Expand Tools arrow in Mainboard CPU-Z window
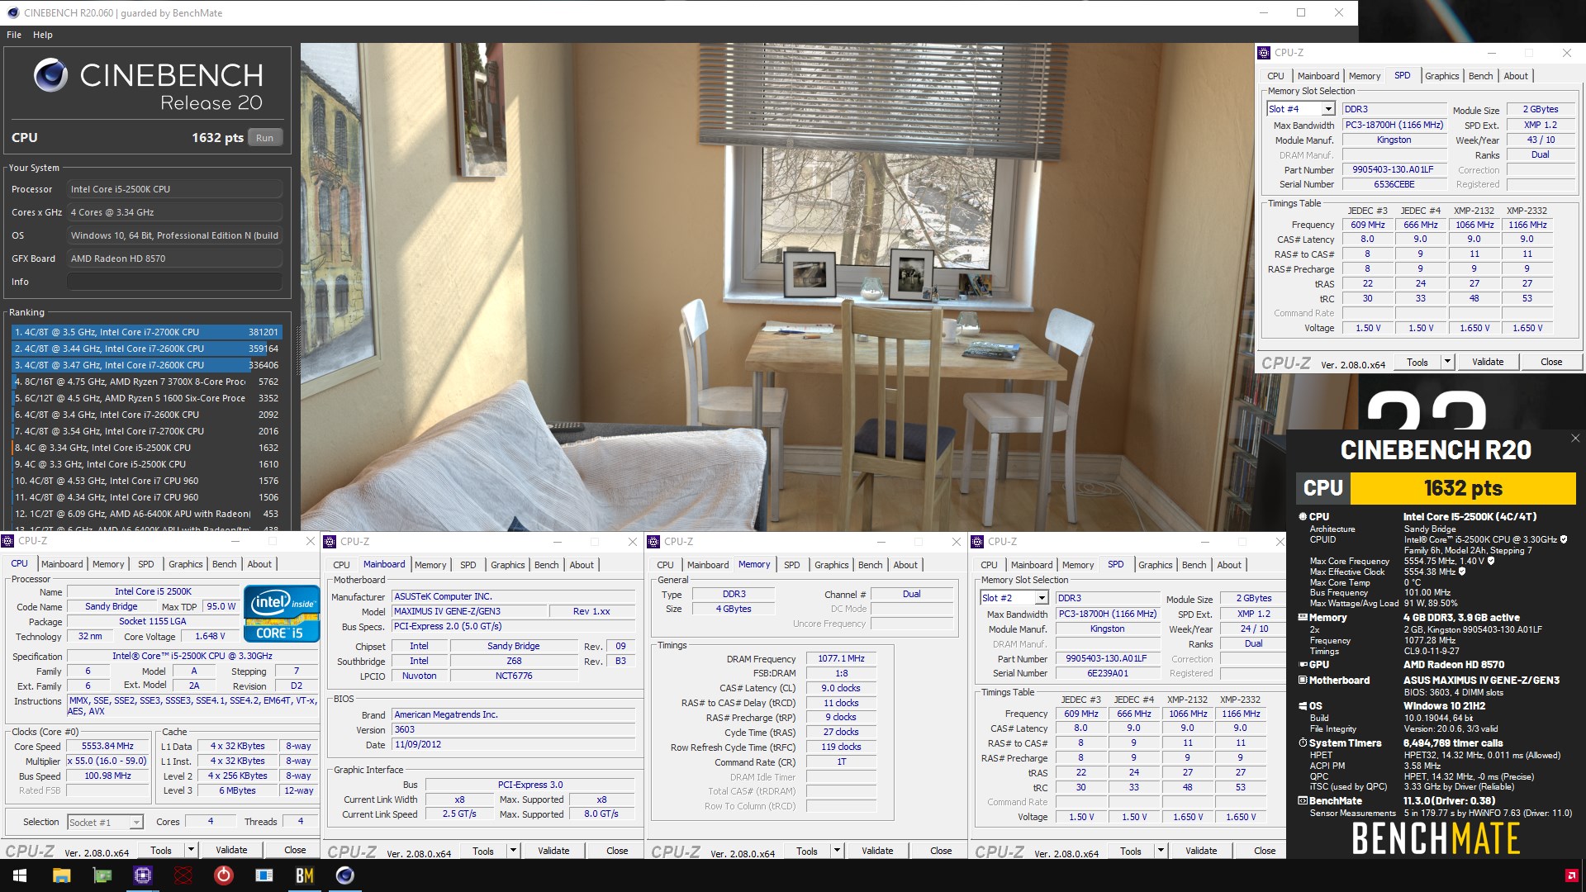This screenshot has height=892, width=1586. click(512, 851)
